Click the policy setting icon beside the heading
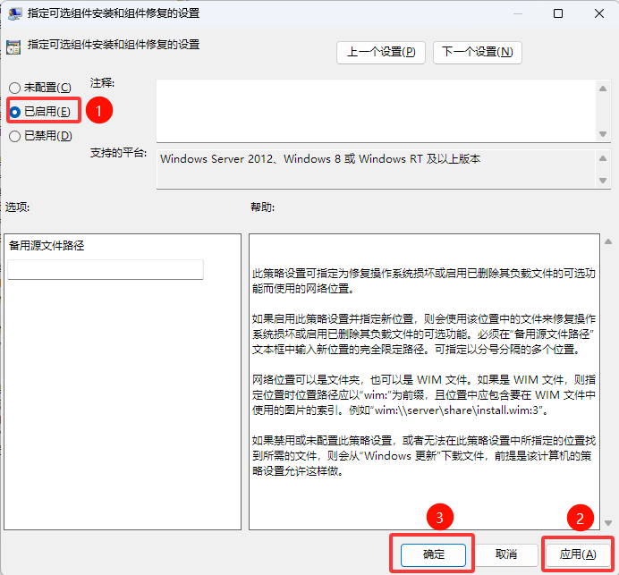Viewport: 619px width, 575px height. pos(13,47)
